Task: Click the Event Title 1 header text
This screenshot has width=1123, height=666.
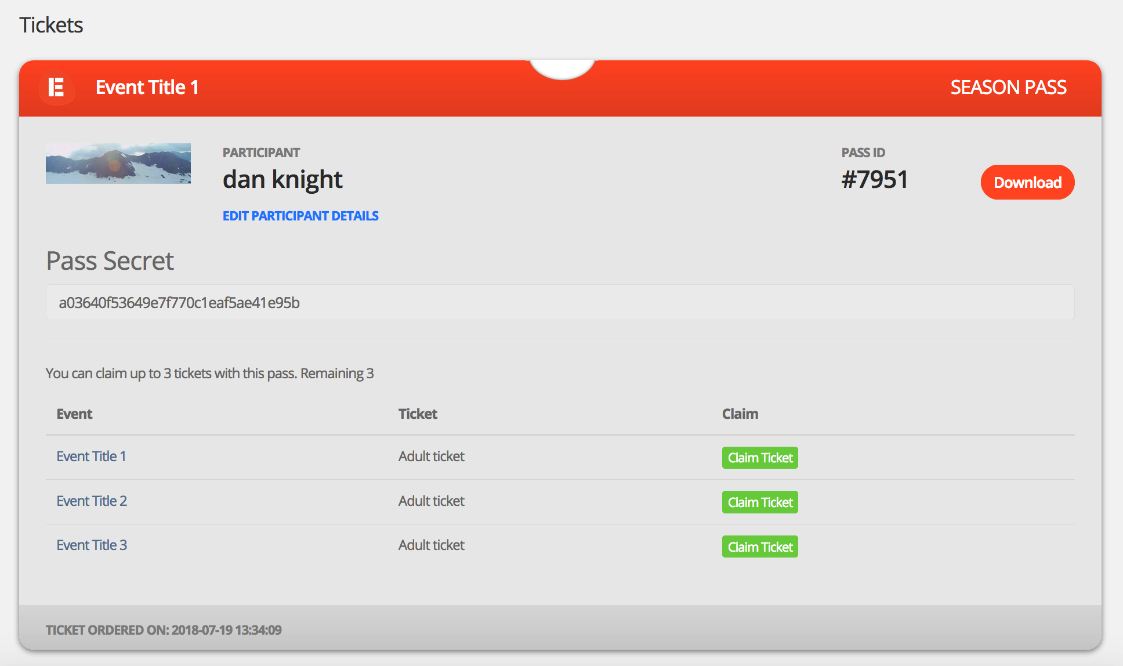Action: click(147, 88)
